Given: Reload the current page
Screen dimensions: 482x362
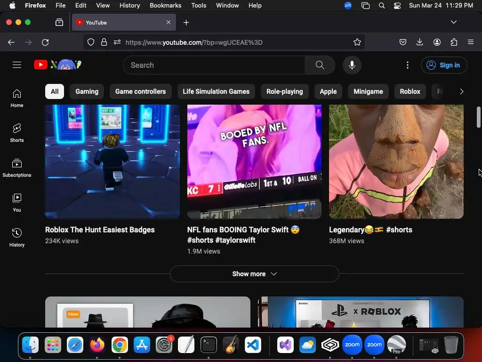Looking at the screenshot, I should (x=45, y=42).
